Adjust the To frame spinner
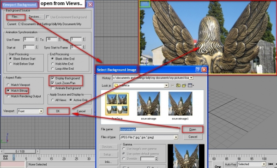277x168 pixels. tap(59, 39)
